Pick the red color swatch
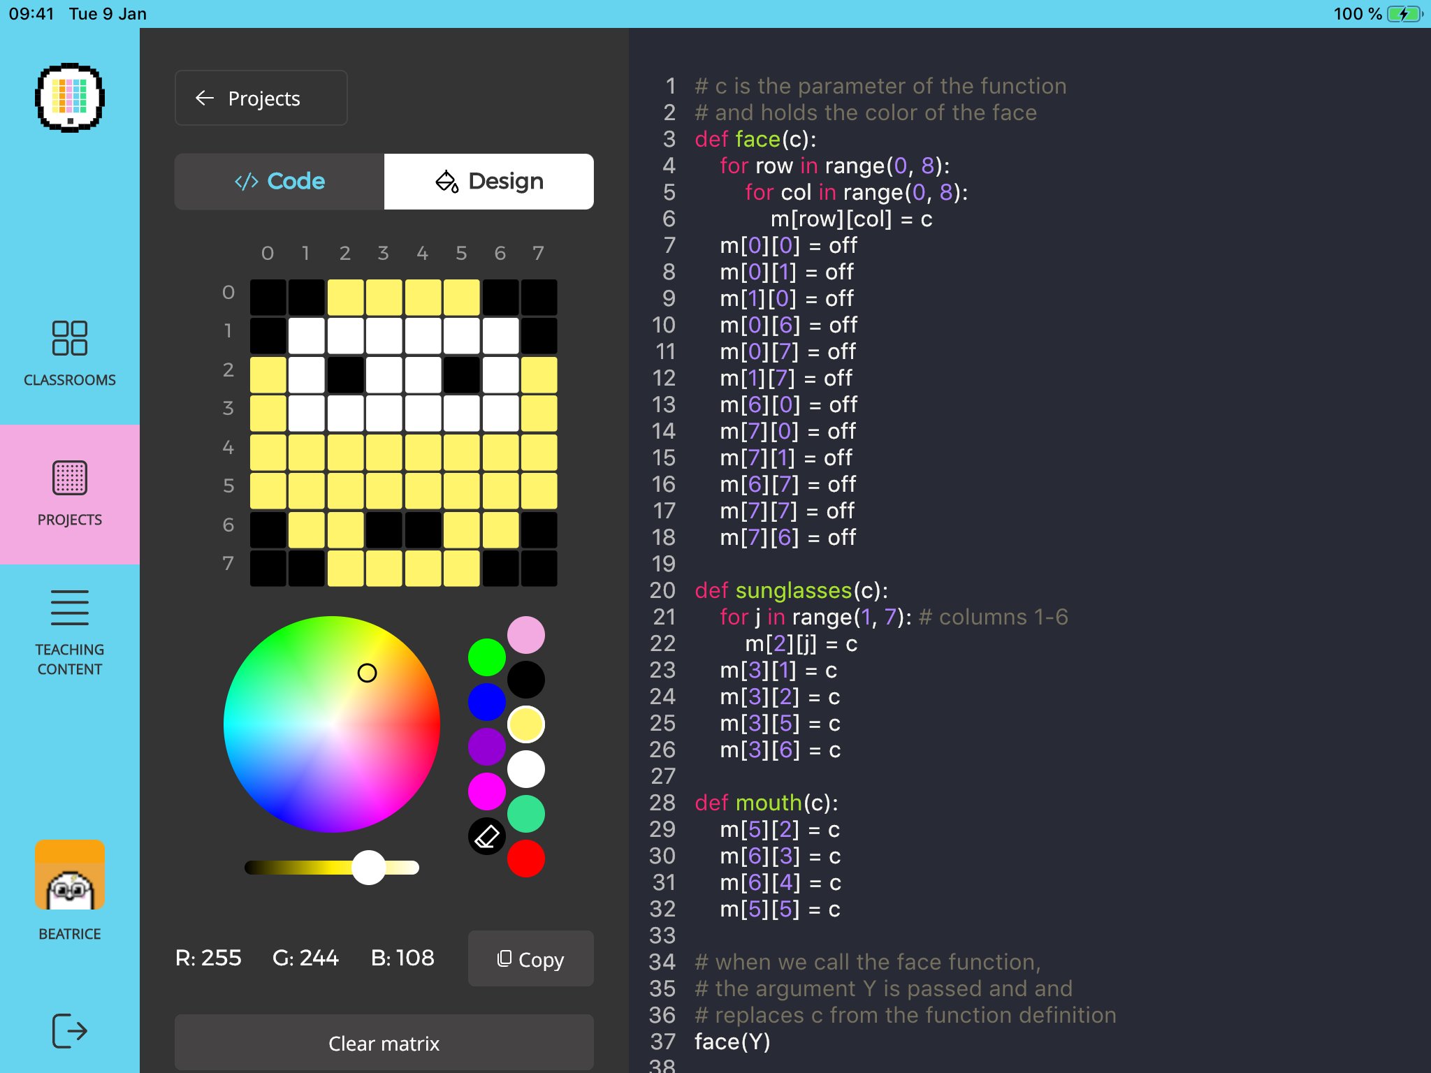The image size is (1431, 1073). (525, 859)
